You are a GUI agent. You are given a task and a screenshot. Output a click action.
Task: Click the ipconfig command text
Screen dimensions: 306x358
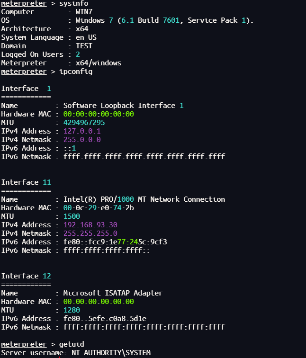(x=75, y=72)
